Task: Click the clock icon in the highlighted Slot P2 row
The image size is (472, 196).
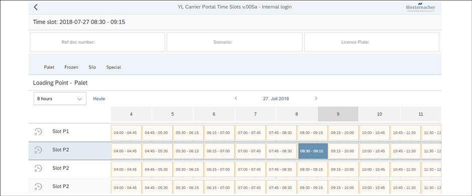Action: coord(38,150)
